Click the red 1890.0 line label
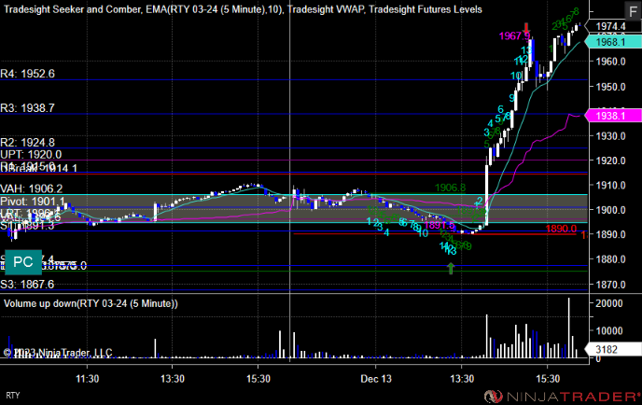This screenshot has width=642, height=405. tap(561, 229)
